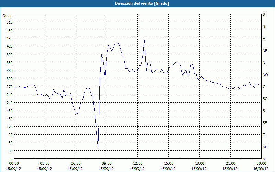Image resolution: width=275 pixels, height=172 pixels.
Task: Select the 15/09/12 date under 21:00
Action: [230, 169]
